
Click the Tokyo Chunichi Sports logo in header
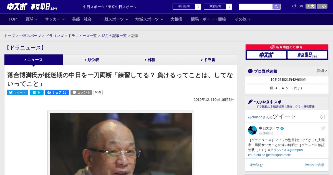click(44, 7)
